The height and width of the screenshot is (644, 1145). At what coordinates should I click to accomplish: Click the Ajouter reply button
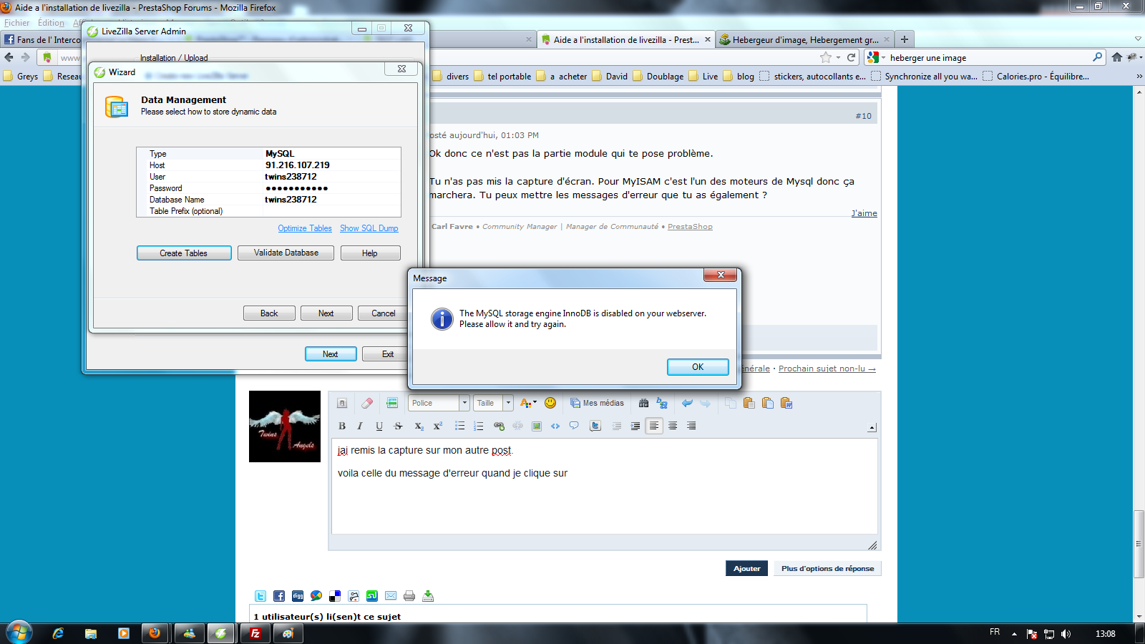(x=746, y=568)
